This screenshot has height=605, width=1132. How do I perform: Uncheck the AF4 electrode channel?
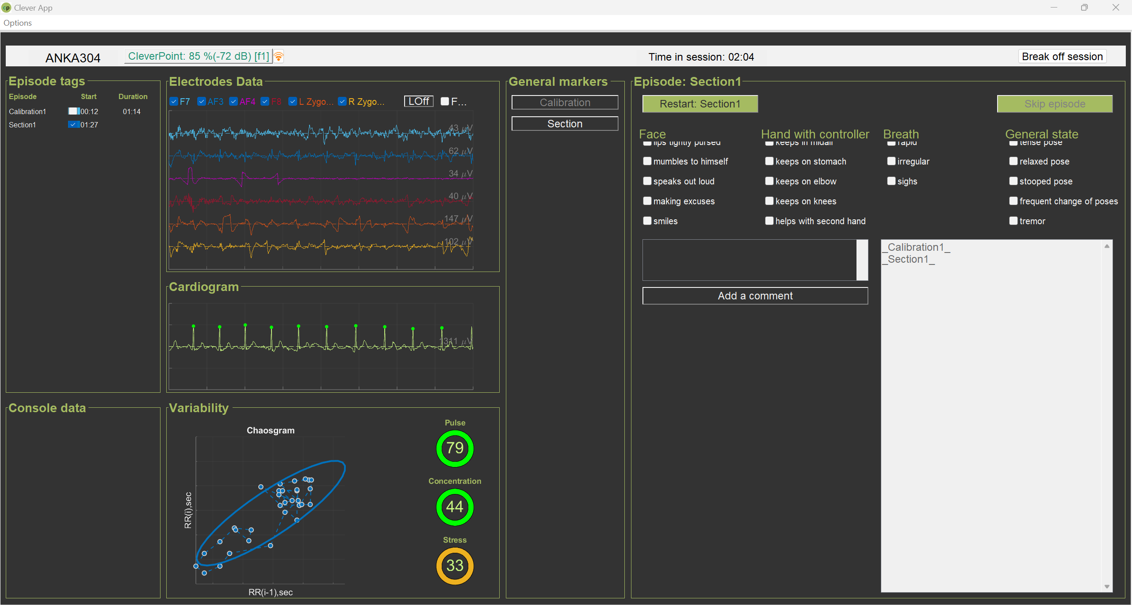(233, 102)
